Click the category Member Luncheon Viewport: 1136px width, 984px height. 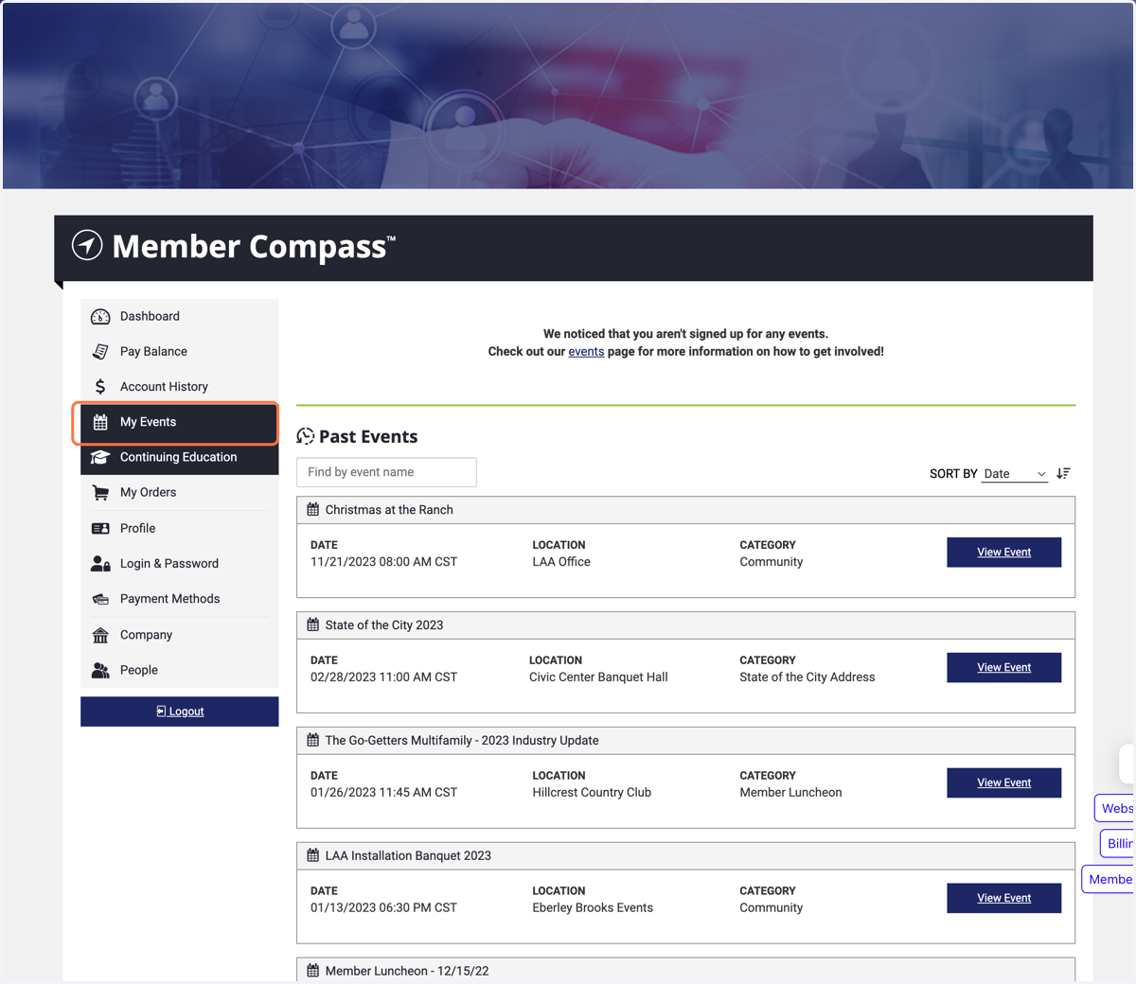[x=790, y=793]
